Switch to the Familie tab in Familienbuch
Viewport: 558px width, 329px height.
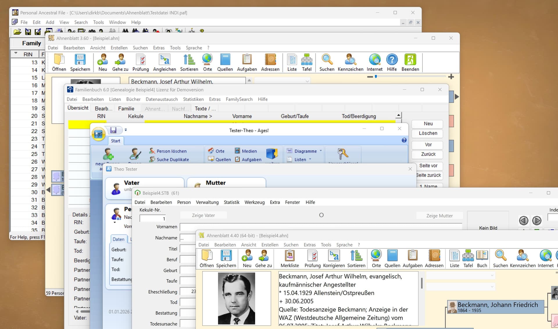tap(126, 109)
